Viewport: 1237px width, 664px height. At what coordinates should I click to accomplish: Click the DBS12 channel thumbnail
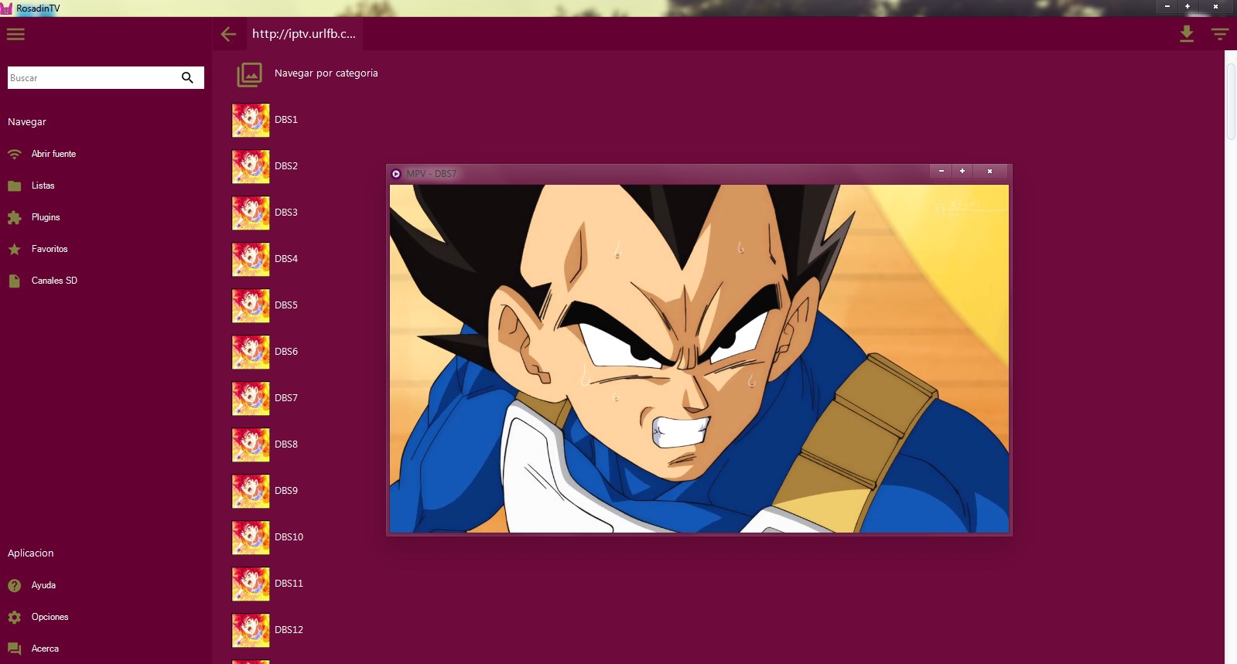coord(251,630)
